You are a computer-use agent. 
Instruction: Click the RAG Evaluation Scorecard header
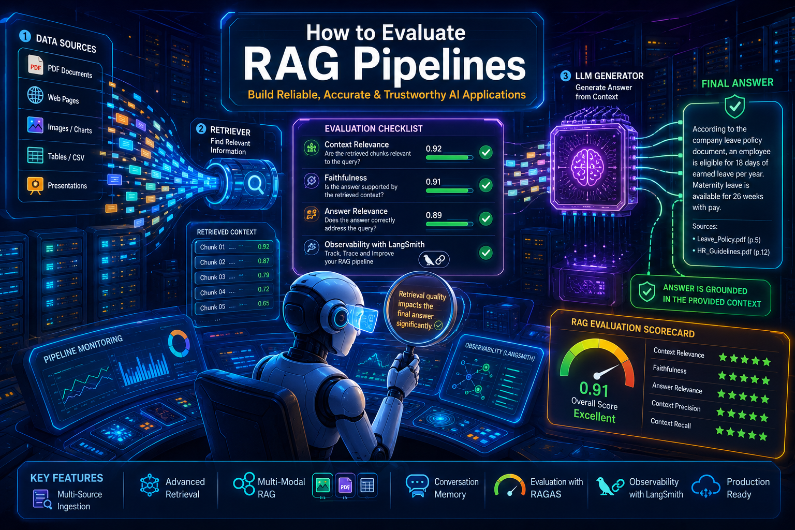point(632,327)
